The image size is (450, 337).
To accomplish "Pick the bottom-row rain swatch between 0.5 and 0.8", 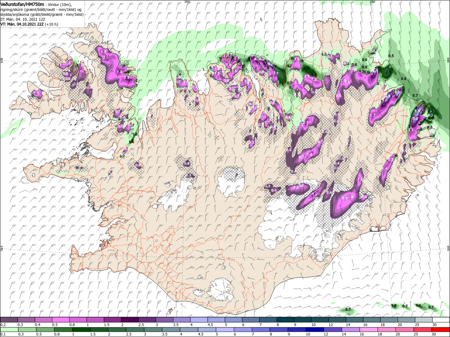I will click(46, 330).
